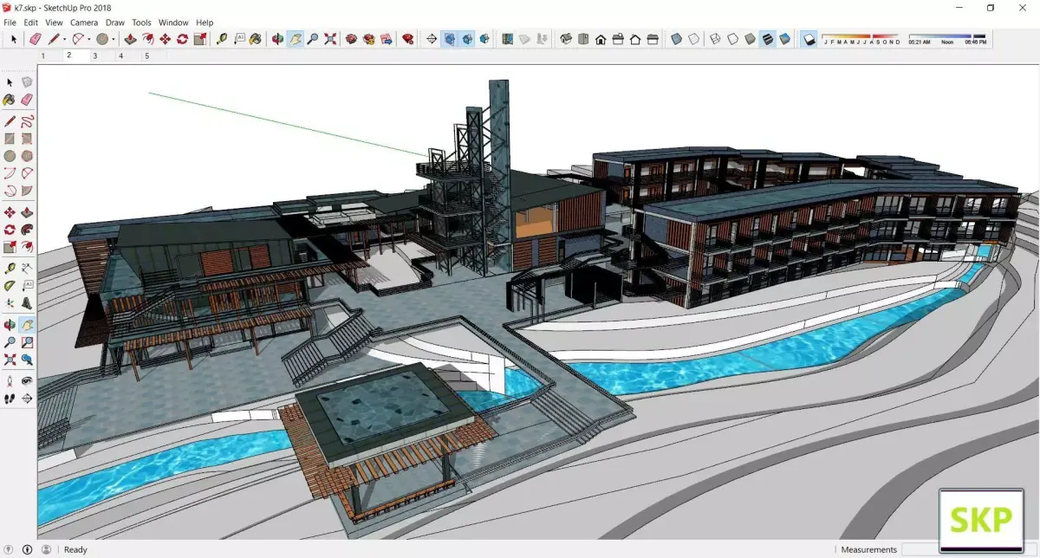Select the Zoom magnifier tool in top toolbar

click(x=312, y=39)
